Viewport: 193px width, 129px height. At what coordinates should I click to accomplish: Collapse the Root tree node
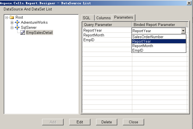[7, 18]
